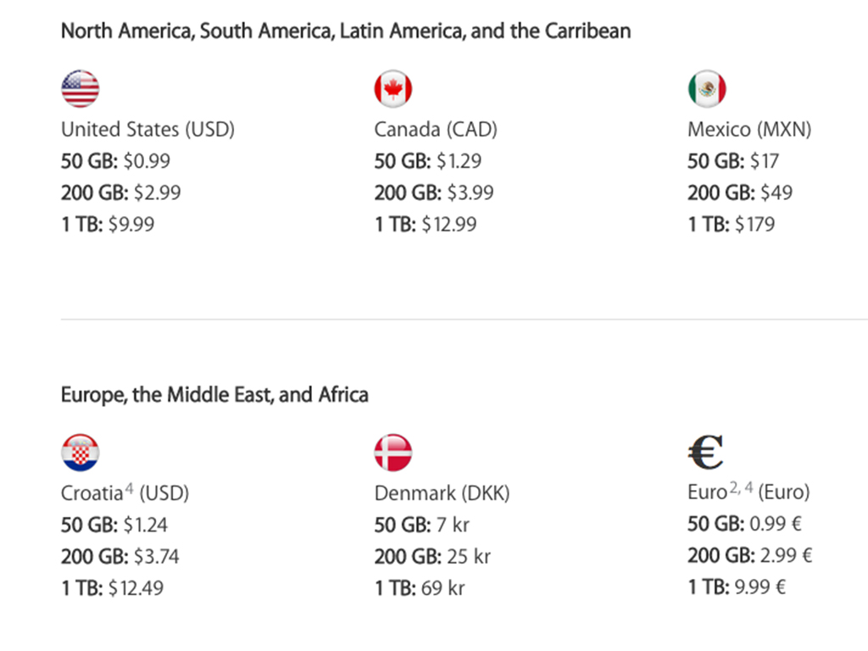Click the Euro footnote 2 superscript

pos(733,488)
